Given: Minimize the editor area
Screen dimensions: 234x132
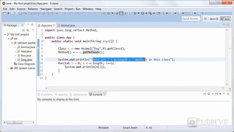Looking at the screenshot, I should pos(224,25).
